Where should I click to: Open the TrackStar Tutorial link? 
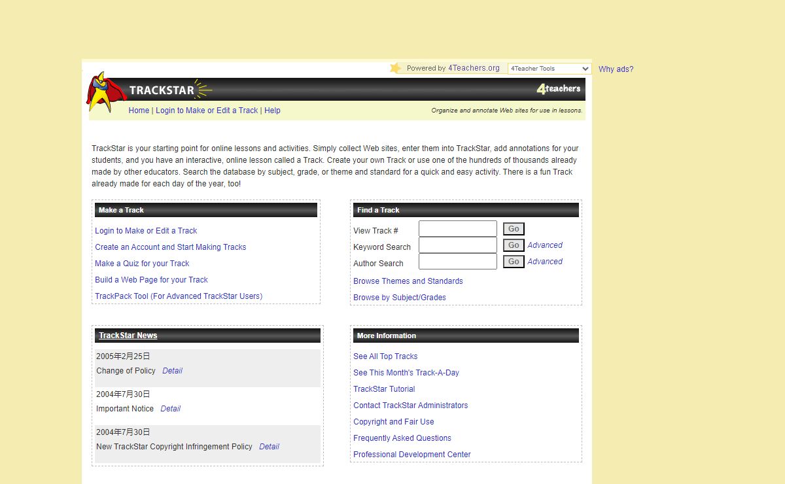tap(384, 389)
